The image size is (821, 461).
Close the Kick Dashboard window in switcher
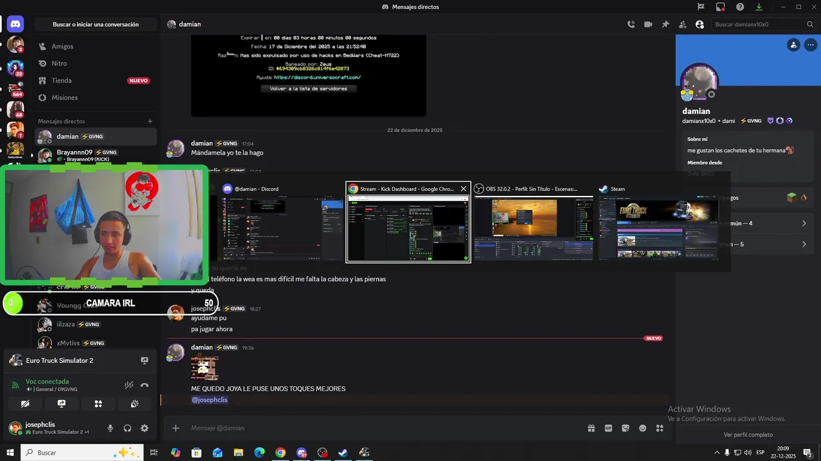tap(463, 189)
